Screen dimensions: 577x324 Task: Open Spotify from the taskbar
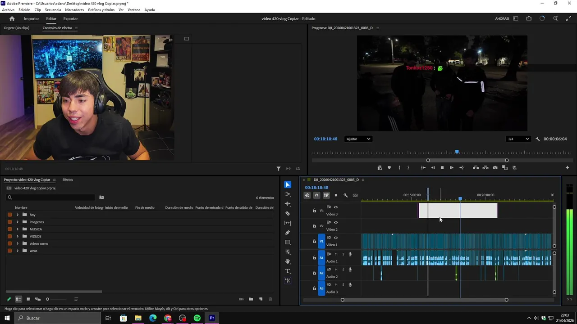[197, 318]
